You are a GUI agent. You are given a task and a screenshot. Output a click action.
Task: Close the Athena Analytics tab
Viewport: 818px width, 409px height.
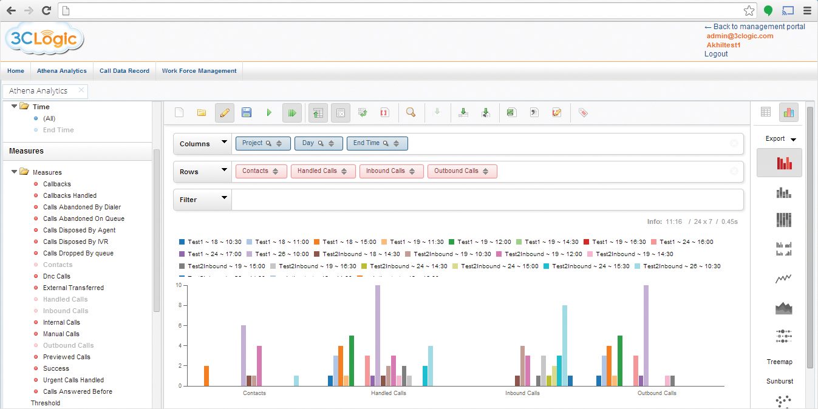click(81, 90)
